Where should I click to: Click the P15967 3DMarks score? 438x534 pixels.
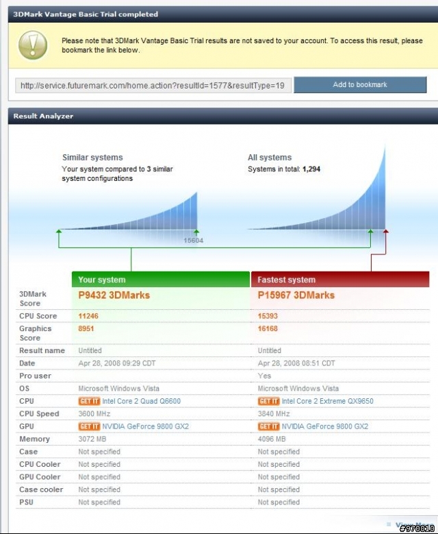click(x=296, y=295)
